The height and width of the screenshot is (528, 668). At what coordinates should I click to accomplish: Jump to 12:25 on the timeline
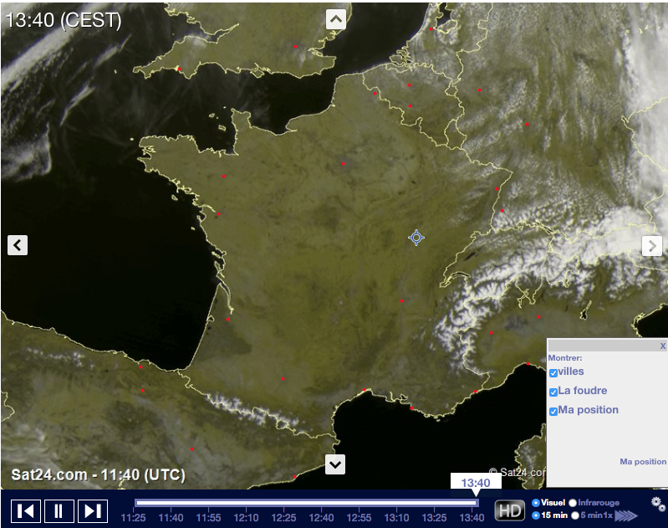click(x=284, y=503)
